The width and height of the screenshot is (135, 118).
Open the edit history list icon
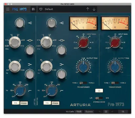tap(106, 111)
